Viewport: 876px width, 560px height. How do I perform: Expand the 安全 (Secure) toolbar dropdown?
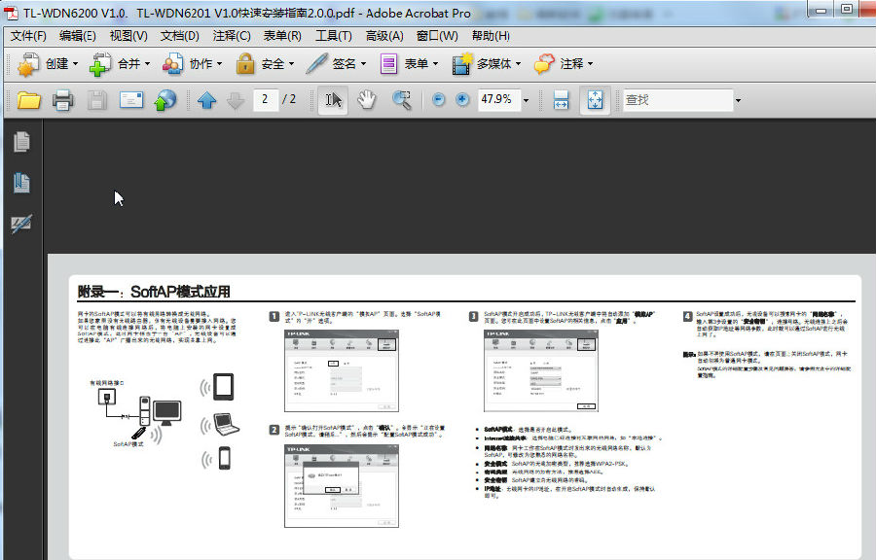(x=291, y=64)
